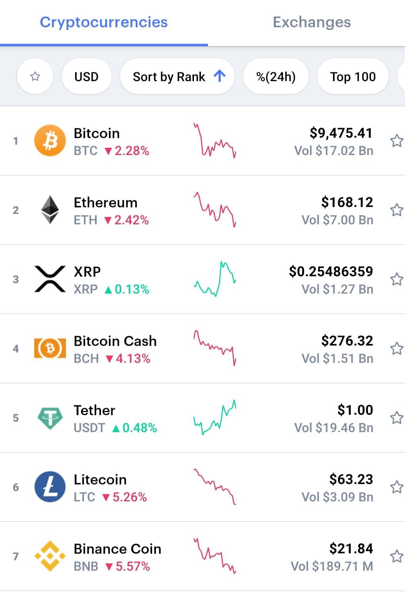Select the Litecoin logo icon
Image resolution: width=405 pixels, height=593 pixels.
[x=50, y=487]
